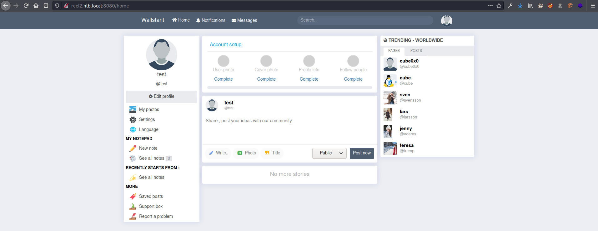Open Saved posts via its icon

(x=133, y=196)
